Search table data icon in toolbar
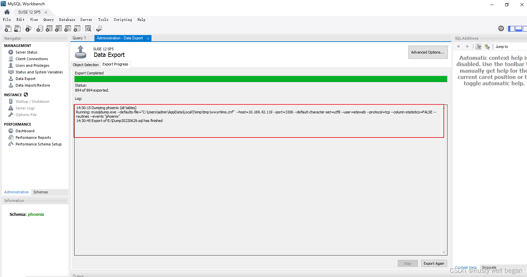This screenshot has height=277, width=527. (x=88, y=29)
